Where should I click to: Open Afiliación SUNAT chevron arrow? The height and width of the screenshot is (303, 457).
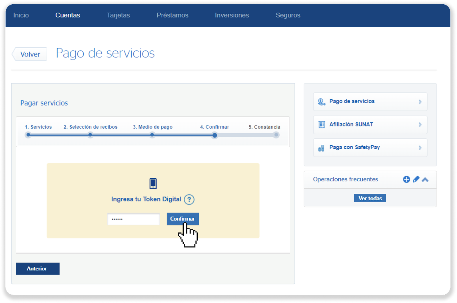point(420,125)
